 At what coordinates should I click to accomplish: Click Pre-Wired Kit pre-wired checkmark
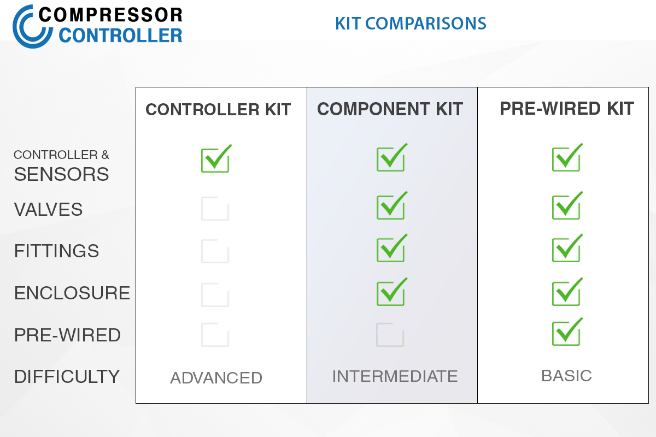(x=566, y=333)
